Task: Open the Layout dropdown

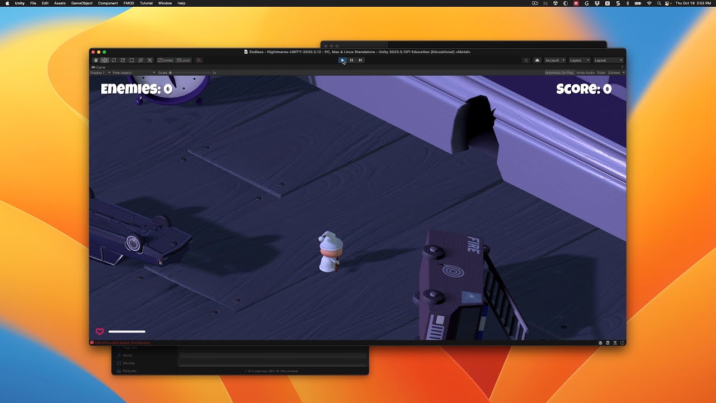Action: click(608, 60)
